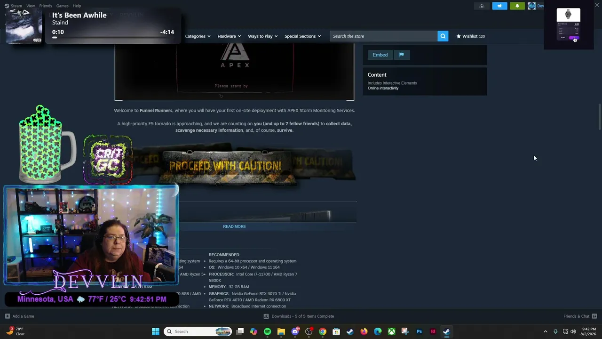Expand the Special Sections dropdown
The image size is (602, 339).
tap(302, 36)
